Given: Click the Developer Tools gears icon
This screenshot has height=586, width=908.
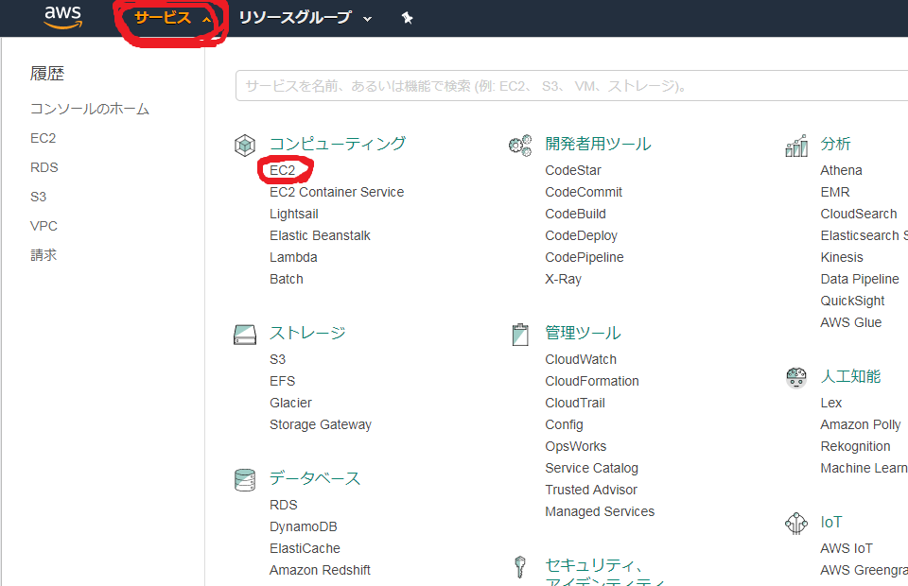Looking at the screenshot, I should [520, 145].
